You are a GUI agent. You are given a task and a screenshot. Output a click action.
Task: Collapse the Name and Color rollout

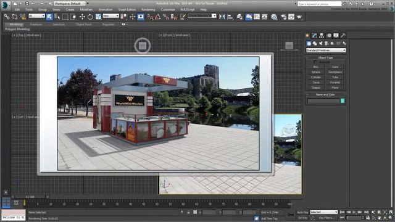point(325,94)
